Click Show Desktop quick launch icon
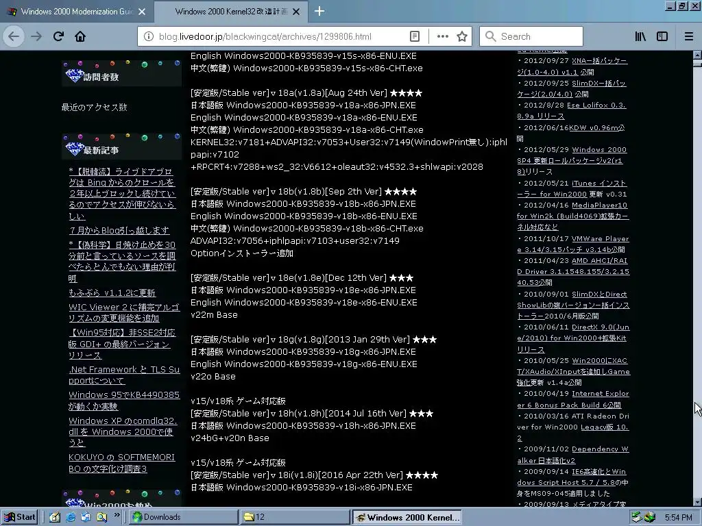This screenshot has width=702, height=526. pyautogui.click(x=55, y=517)
